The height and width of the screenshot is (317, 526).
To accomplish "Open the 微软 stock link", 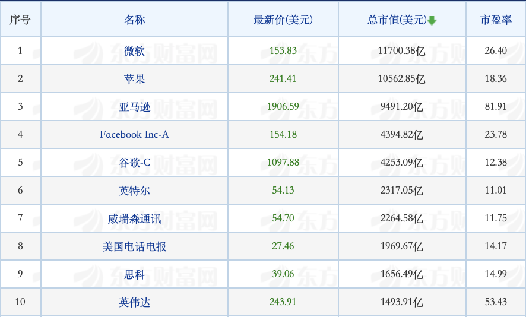I will click(135, 51).
